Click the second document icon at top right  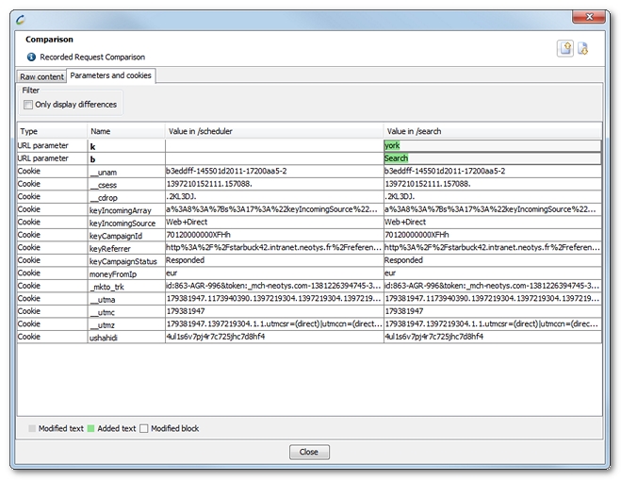(583, 49)
